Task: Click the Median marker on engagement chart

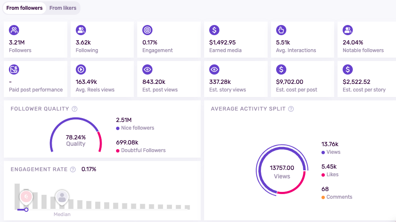Action: pyautogui.click(x=62, y=197)
